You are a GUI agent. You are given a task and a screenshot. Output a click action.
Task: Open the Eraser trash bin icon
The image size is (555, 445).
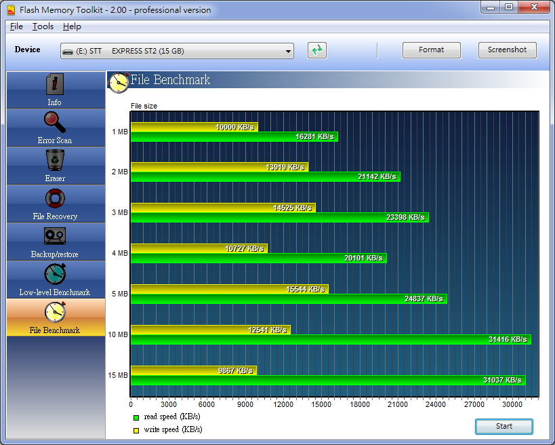55,160
